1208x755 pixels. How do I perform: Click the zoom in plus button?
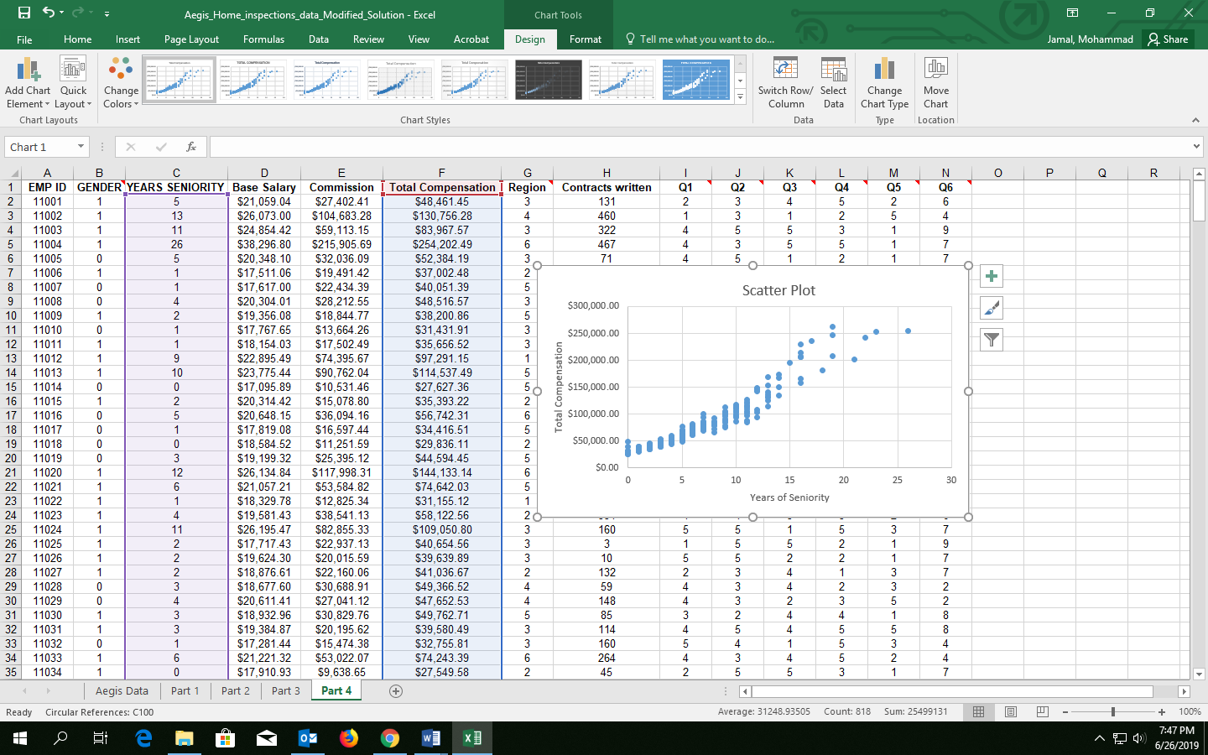pyautogui.click(x=1162, y=711)
